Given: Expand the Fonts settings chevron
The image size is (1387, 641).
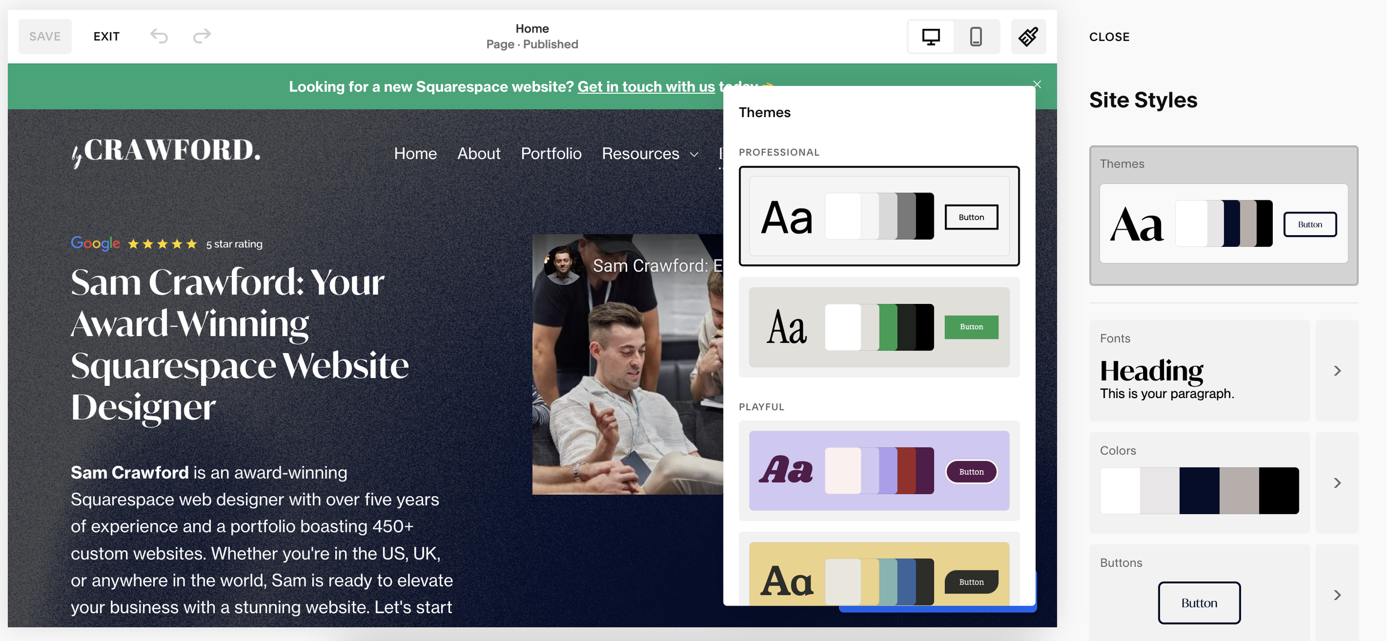Looking at the screenshot, I should pos(1337,370).
